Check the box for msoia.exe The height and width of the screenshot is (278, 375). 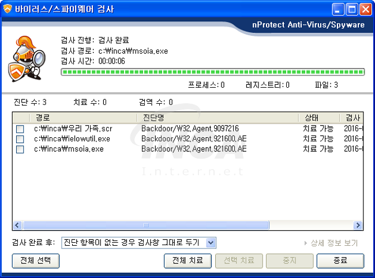(x=20, y=149)
